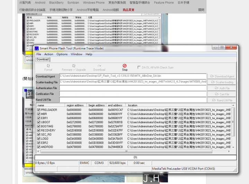Open the Windows Phone forum link
The width and height of the screenshot is (249, 184).
pyautogui.click(x=93, y=3)
